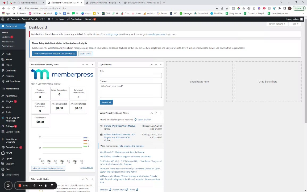Open Buffalo WordPress Users Meetup link
This screenshot has width=307, height=192.
pos(120,126)
